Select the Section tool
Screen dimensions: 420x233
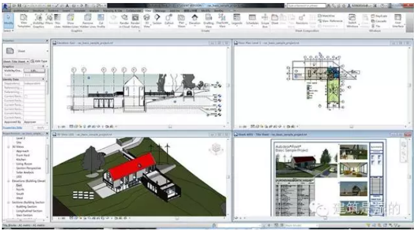[157, 19]
